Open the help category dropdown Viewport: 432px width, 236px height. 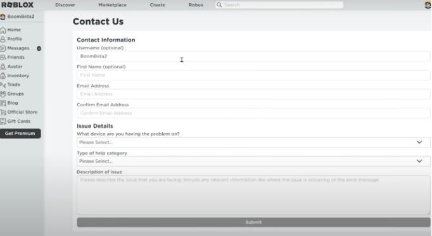[253, 161]
